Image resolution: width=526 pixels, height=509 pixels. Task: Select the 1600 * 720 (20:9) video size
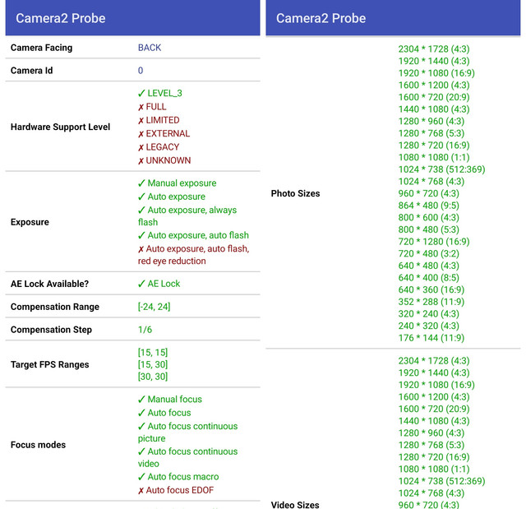coord(434,409)
